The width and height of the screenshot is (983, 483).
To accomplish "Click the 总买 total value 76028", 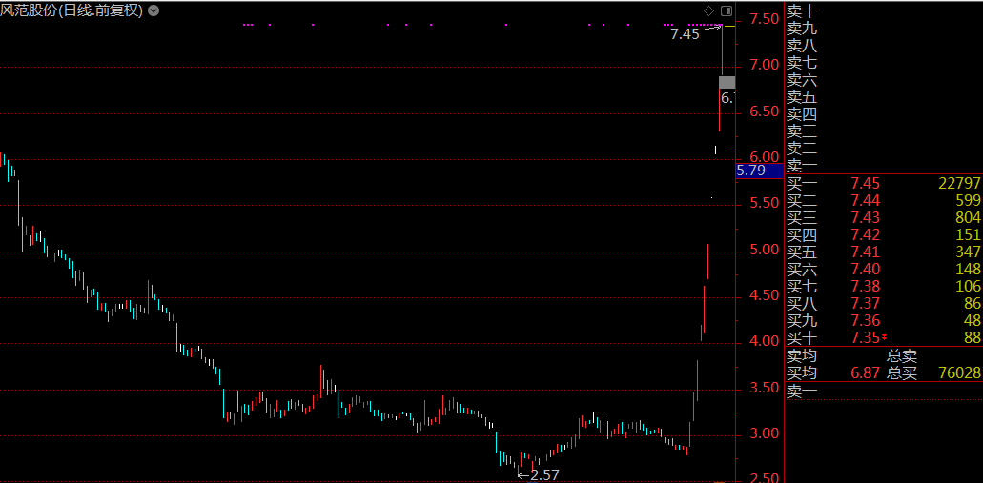I will click(x=959, y=372).
